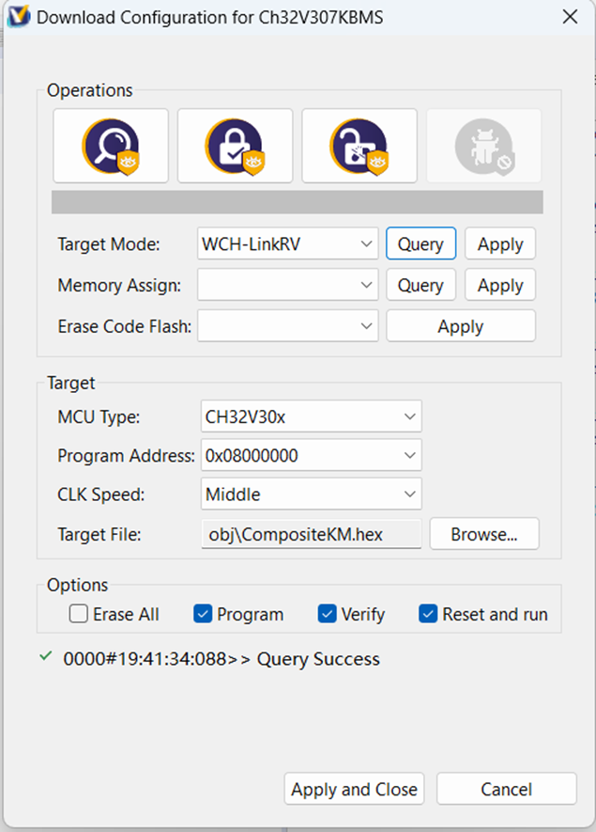Open the Target Mode dropdown
596x832 pixels.
[x=287, y=243]
